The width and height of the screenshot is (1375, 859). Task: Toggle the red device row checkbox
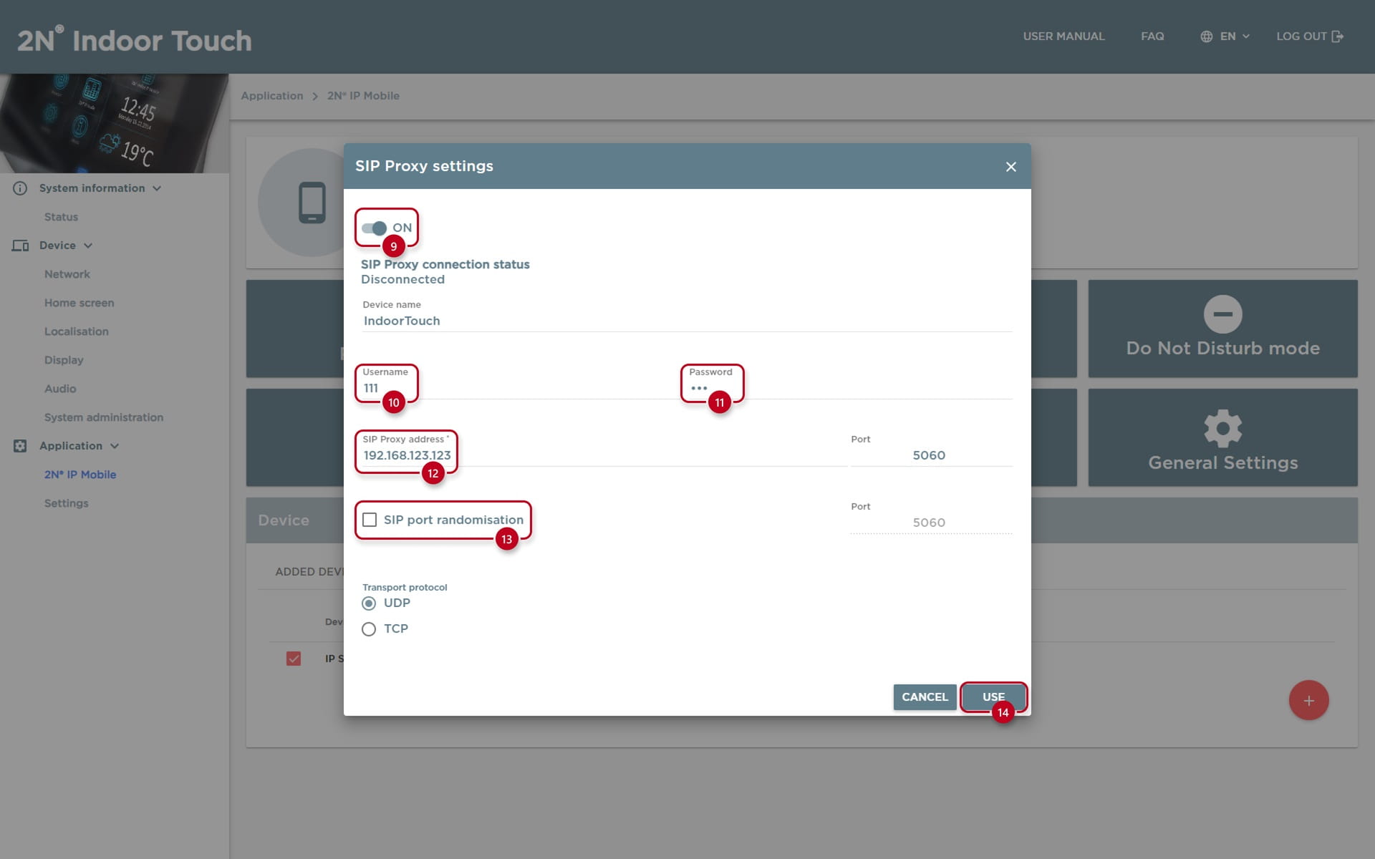[294, 659]
